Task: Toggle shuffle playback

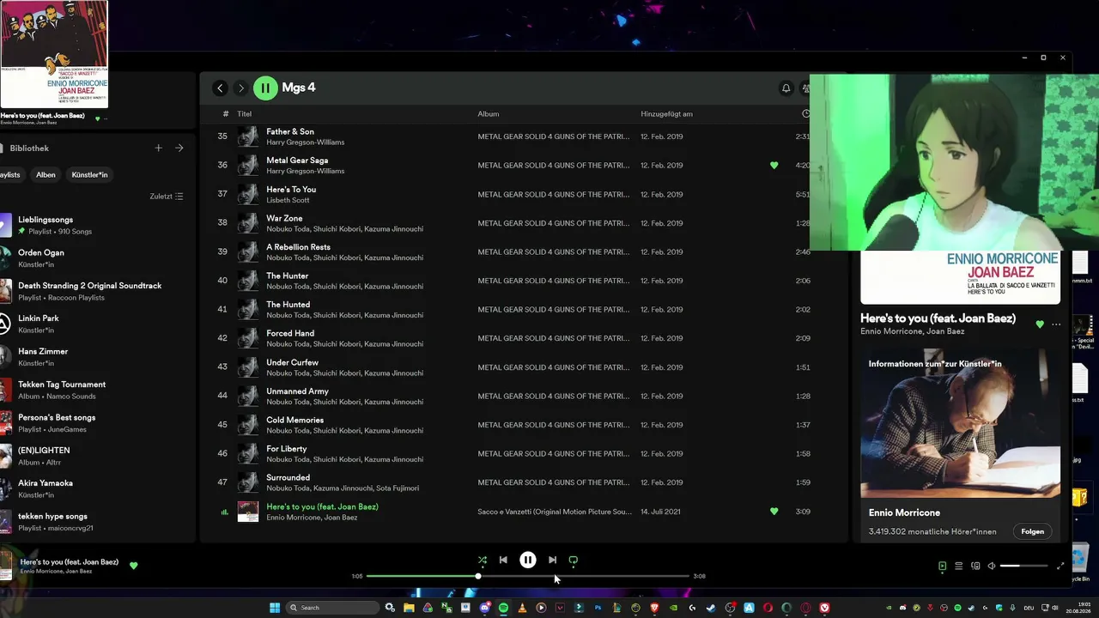Action: tap(483, 560)
